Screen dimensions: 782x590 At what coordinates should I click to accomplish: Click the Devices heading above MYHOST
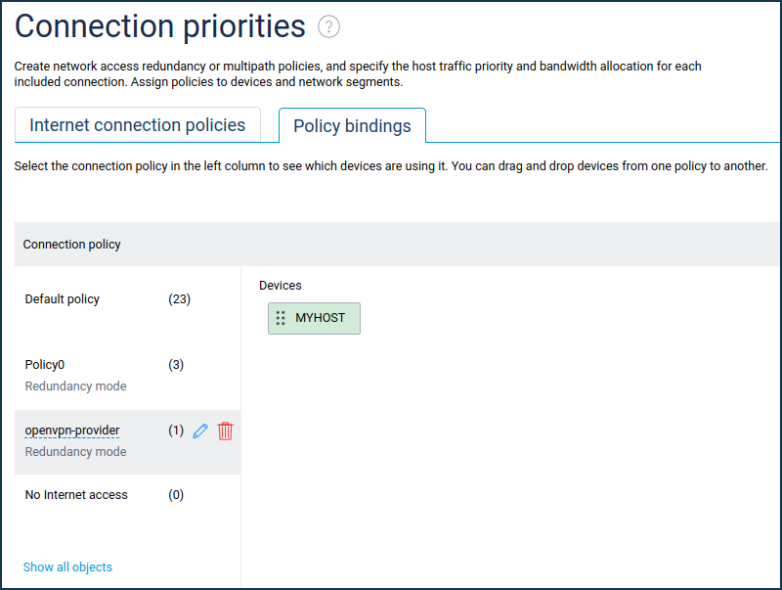tap(281, 286)
